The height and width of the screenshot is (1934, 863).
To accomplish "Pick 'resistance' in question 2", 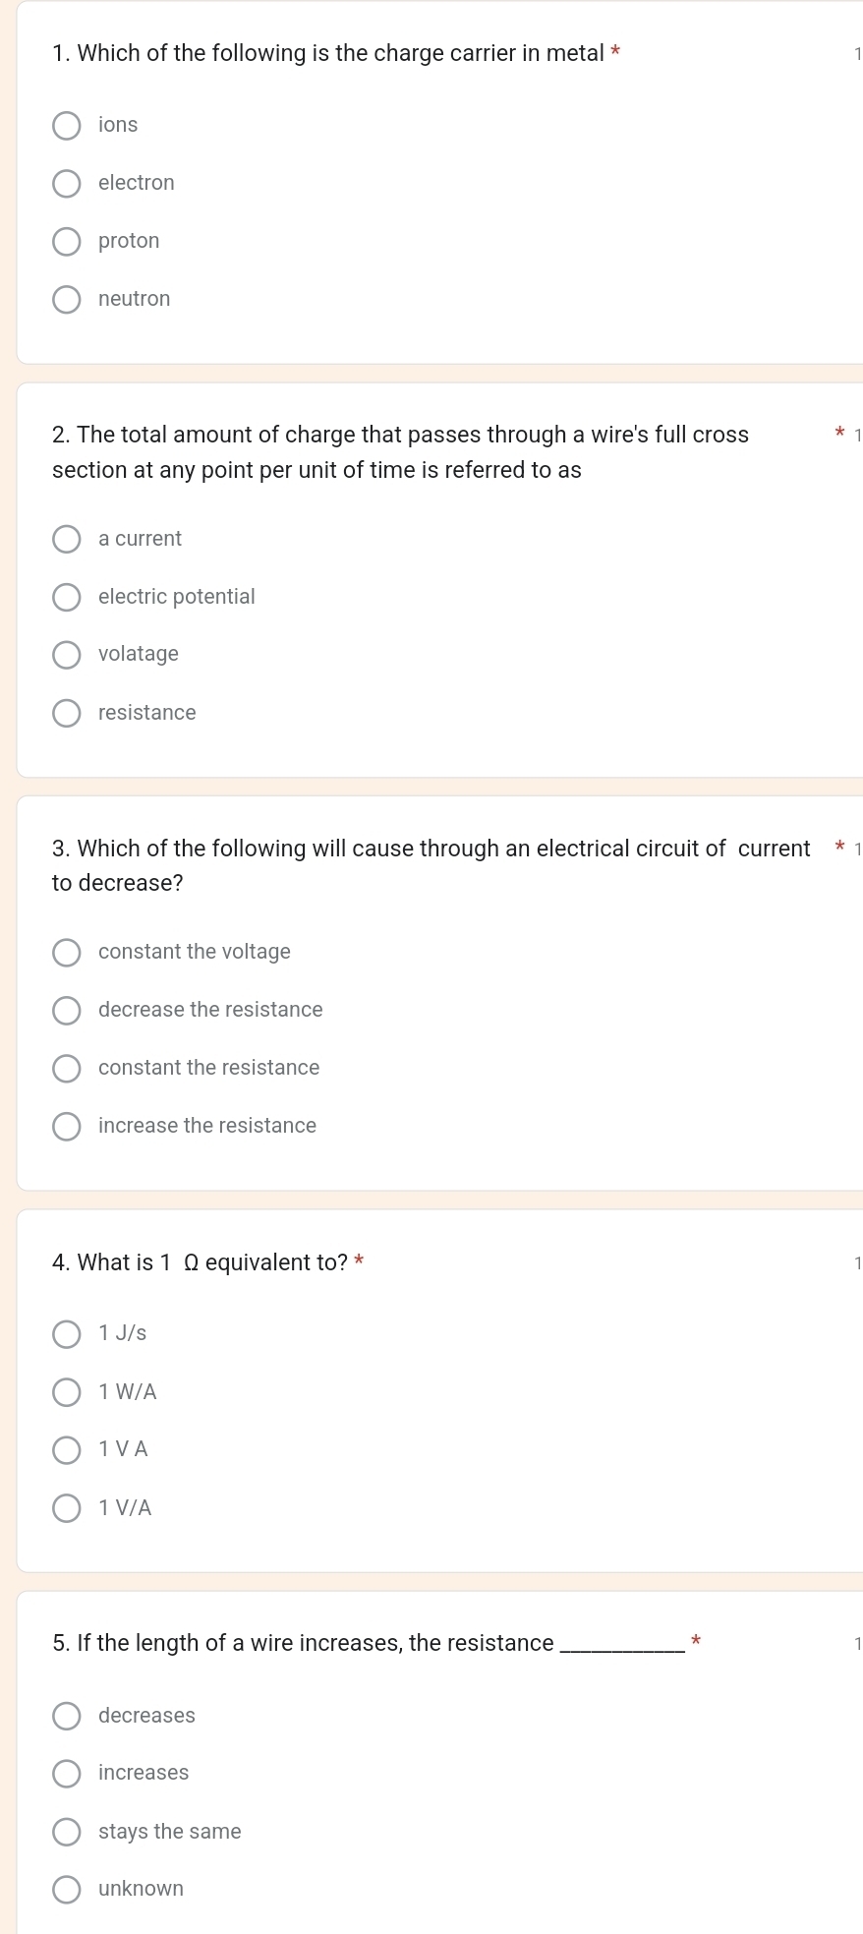I will [66, 713].
